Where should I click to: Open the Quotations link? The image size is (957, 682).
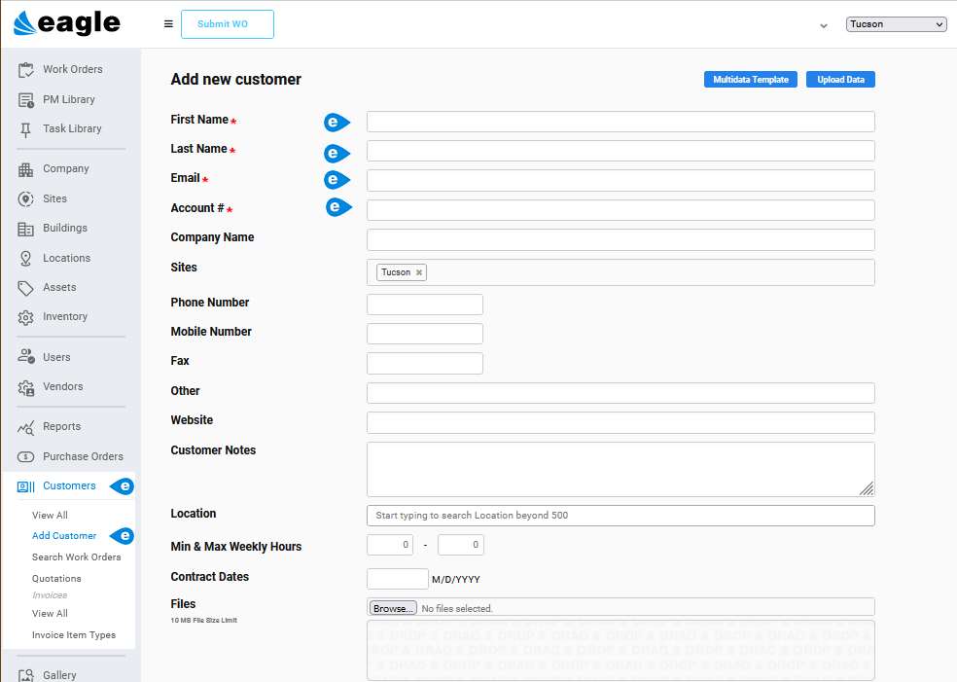click(56, 578)
